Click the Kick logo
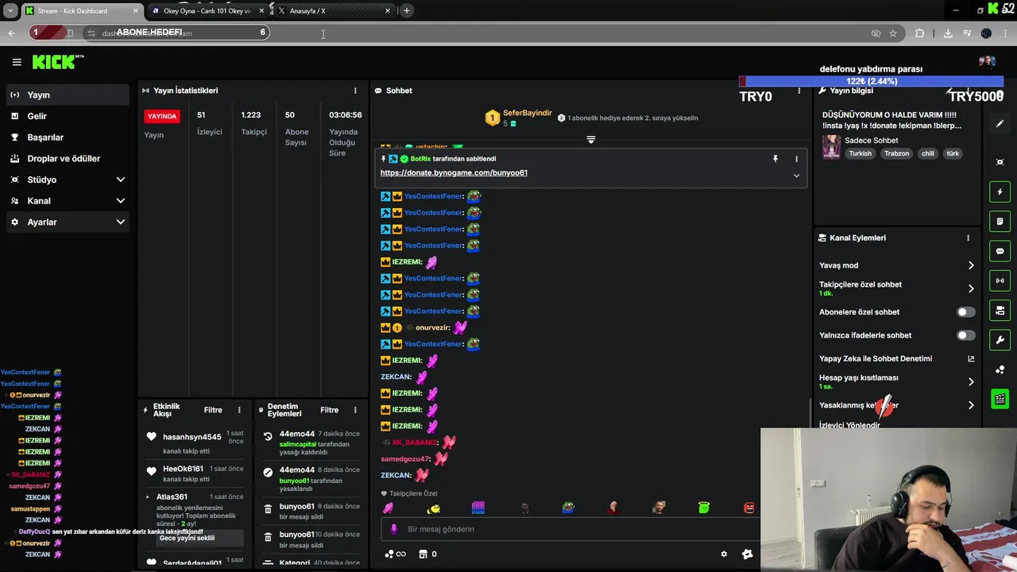This screenshot has width=1017, height=572. (x=57, y=62)
